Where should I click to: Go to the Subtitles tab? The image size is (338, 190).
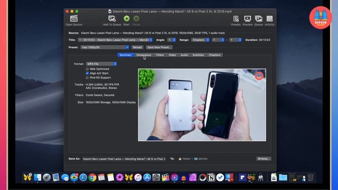point(198,55)
